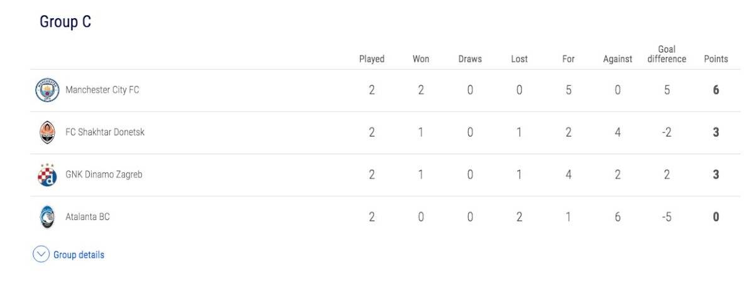Click the Atalanta BC crest icon
754x289 pixels.
coord(47,217)
